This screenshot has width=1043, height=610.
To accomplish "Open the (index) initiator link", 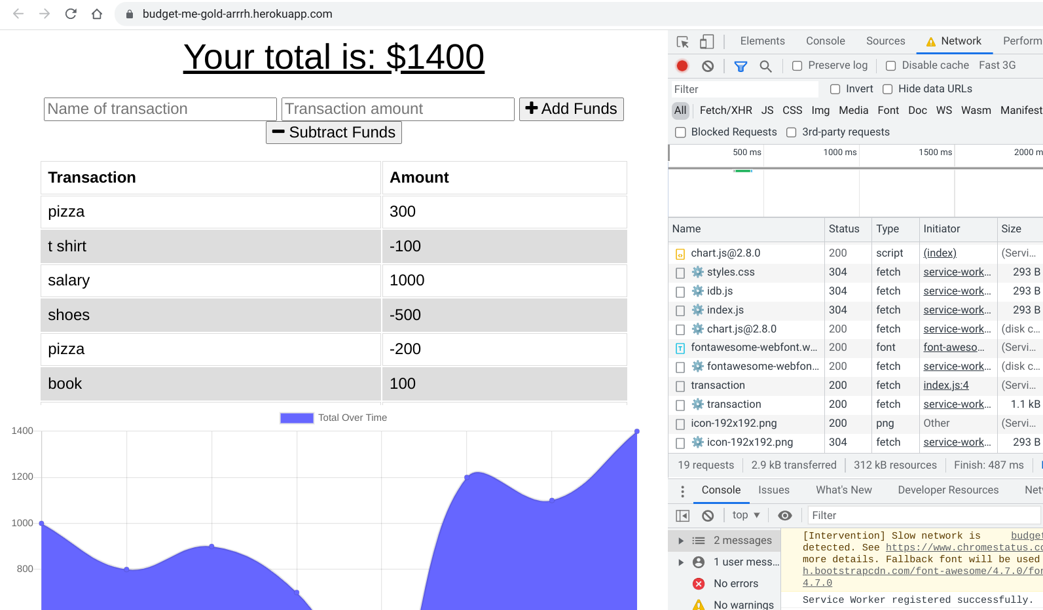I will 940,253.
